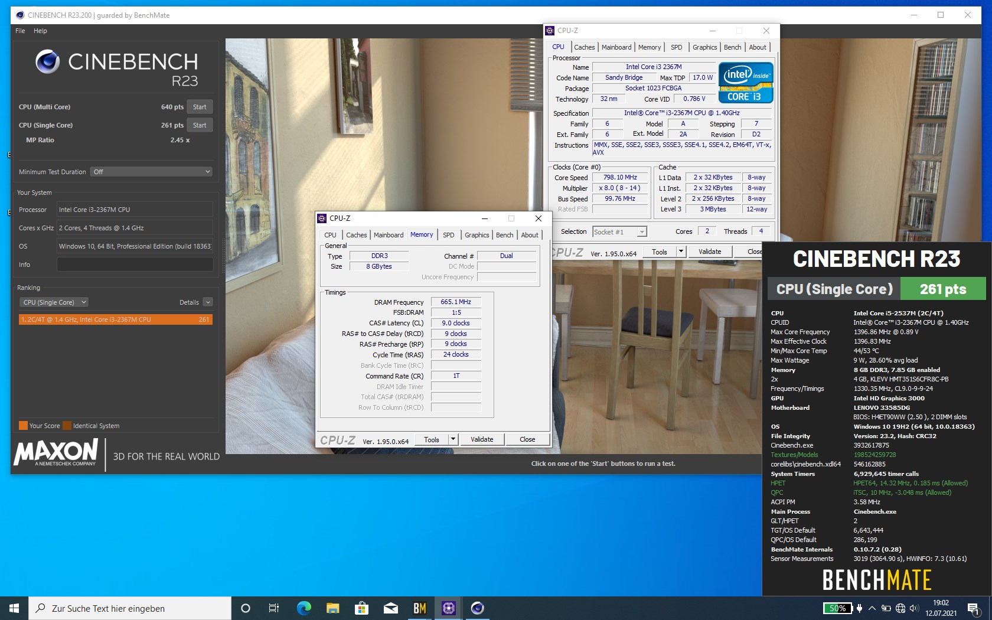Switch to CPU tab in Memory CPU-Z window
Screen dimensions: 992x620
(x=330, y=235)
